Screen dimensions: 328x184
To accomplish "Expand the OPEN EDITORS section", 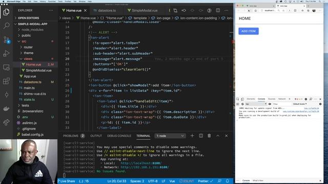I will 29,18.
